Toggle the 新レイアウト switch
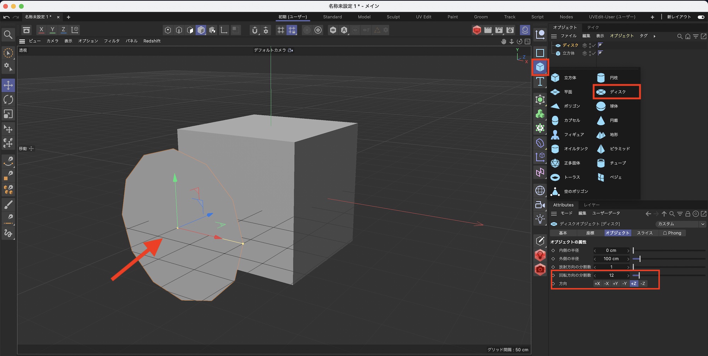This screenshot has height=356, width=708. click(x=701, y=17)
